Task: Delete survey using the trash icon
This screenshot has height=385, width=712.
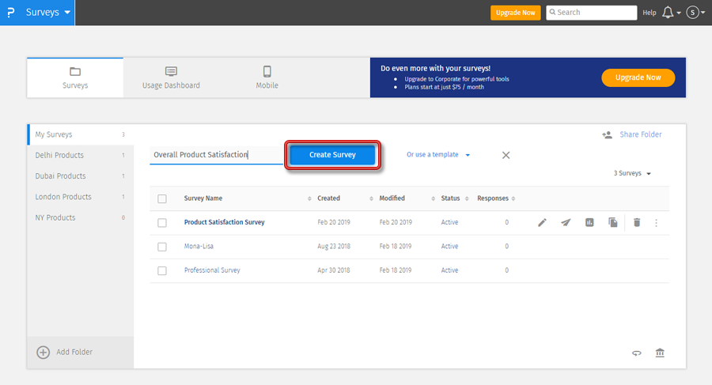Action: coord(637,223)
